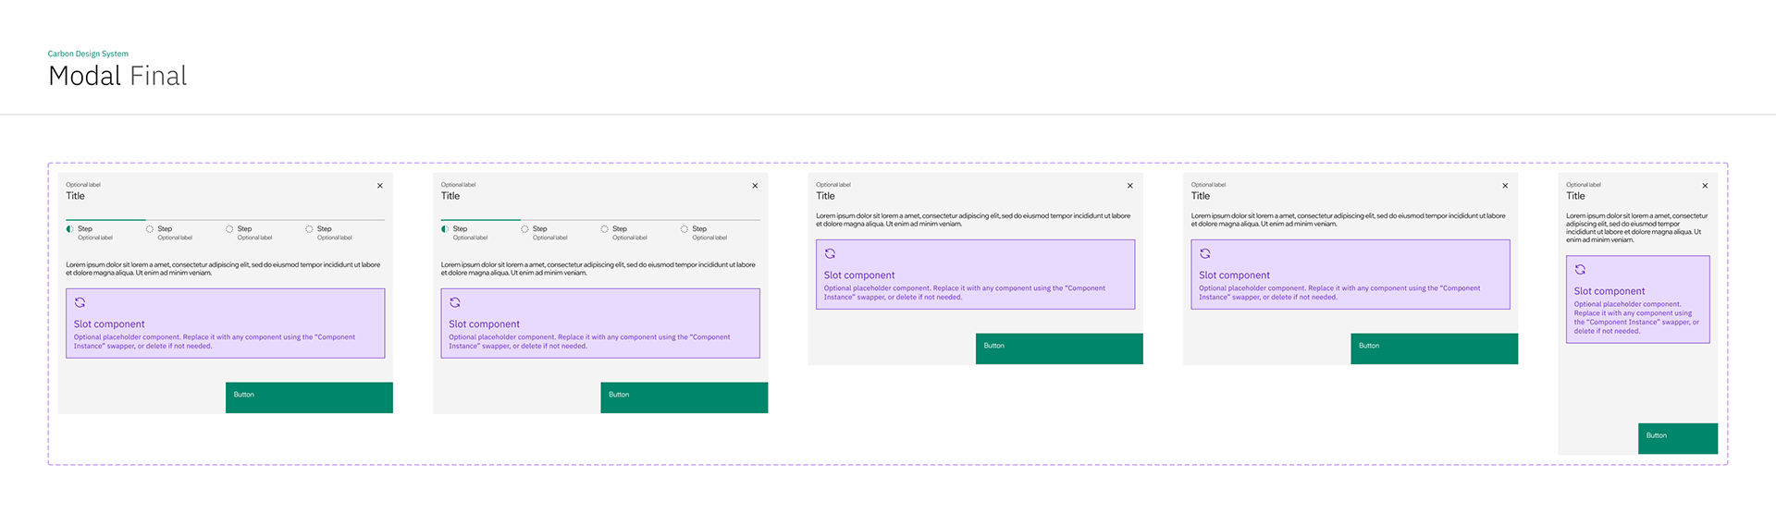Click the swap icon in narrow fifth modal's slot
The image size is (1776, 513).
click(1580, 269)
